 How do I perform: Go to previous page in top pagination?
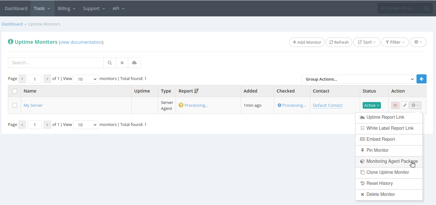[22, 79]
